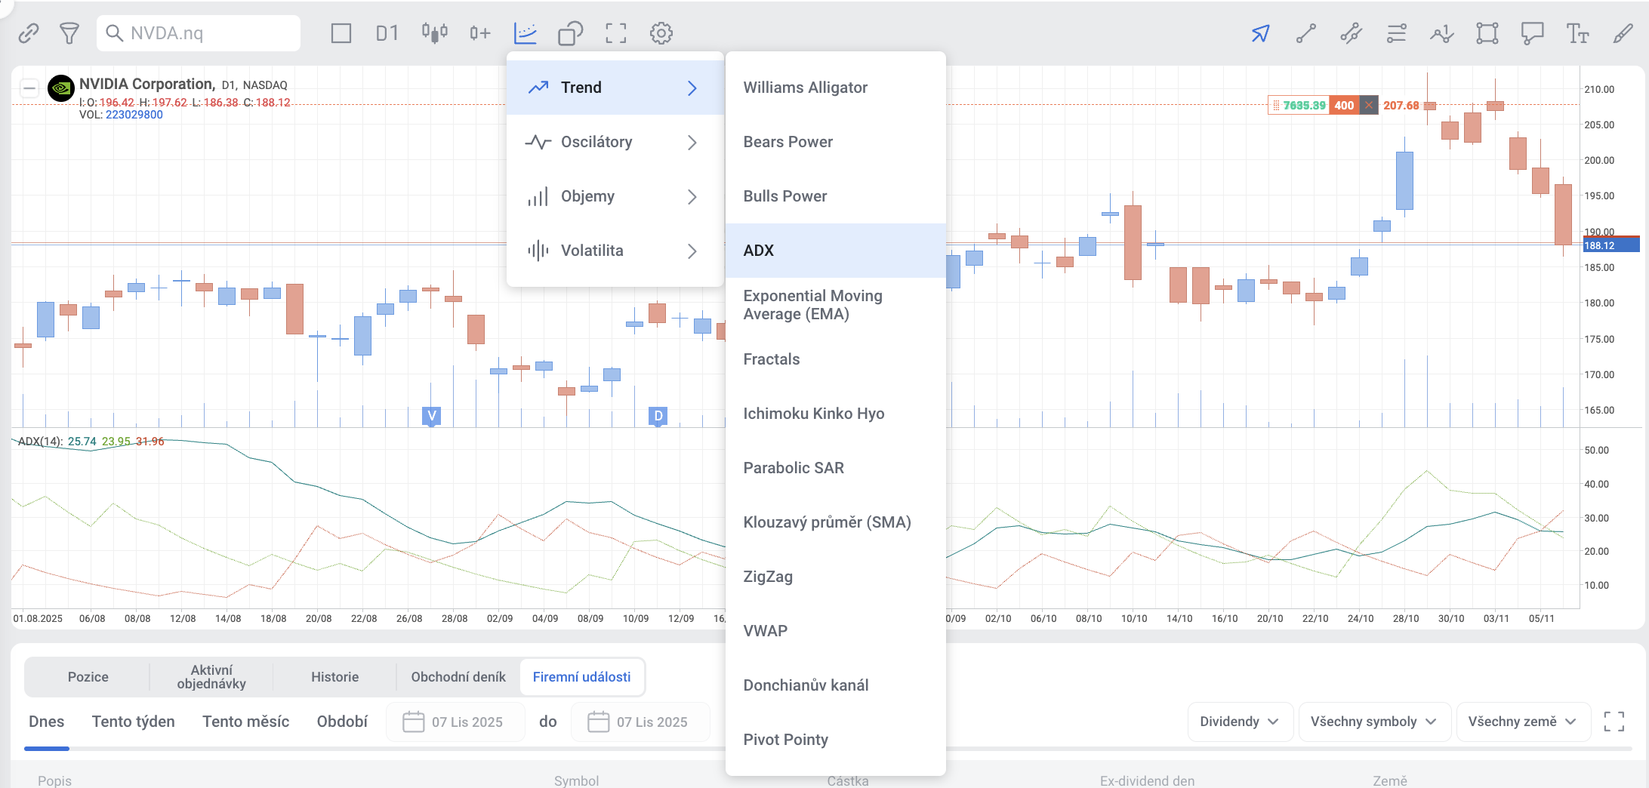Open the Dividendy dropdown

[x=1240, y=722]
